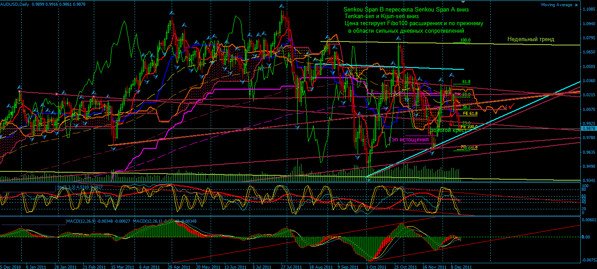Select the down arrow under the September sell-off
This screenshot has height=269, width=597.
[357, 157]
